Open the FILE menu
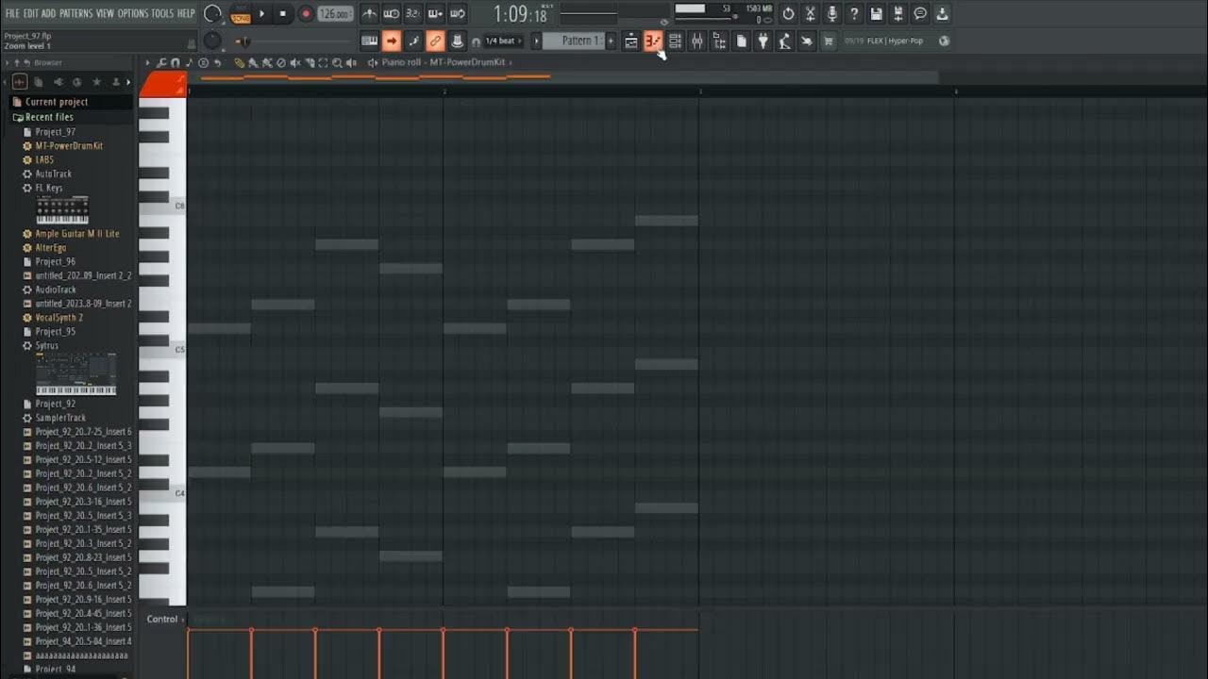The image size is (1208, 679). [x=12, y=13]
